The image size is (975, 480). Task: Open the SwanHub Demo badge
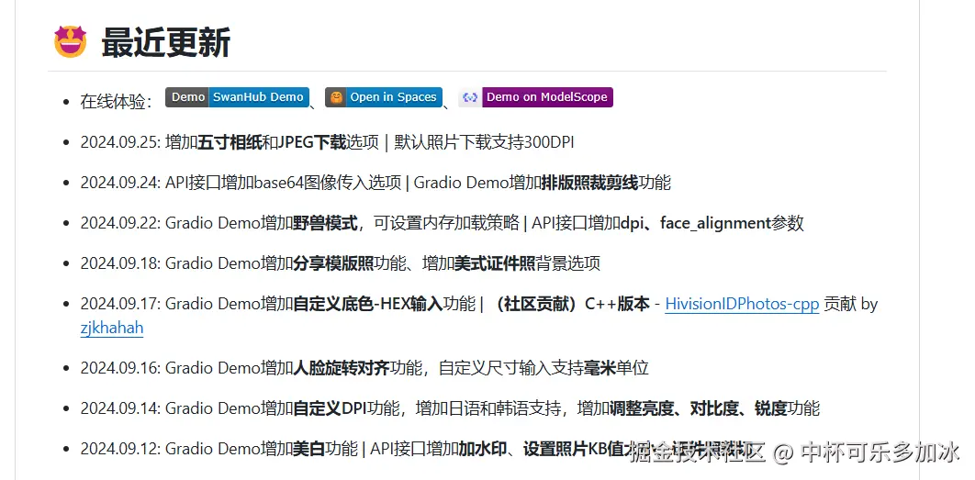237,97
